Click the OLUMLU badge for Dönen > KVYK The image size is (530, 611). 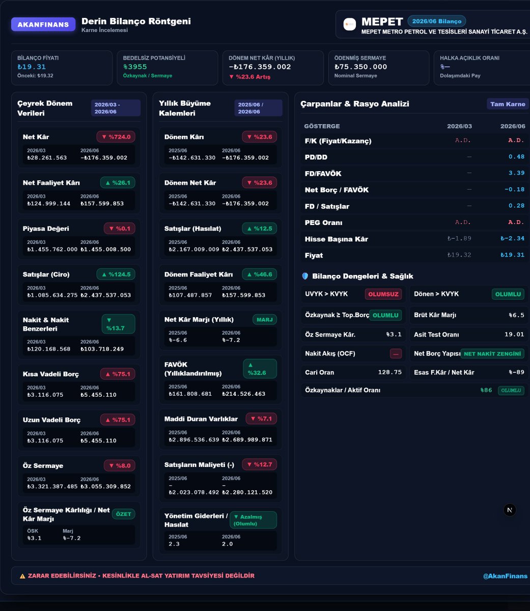point(508,294)
